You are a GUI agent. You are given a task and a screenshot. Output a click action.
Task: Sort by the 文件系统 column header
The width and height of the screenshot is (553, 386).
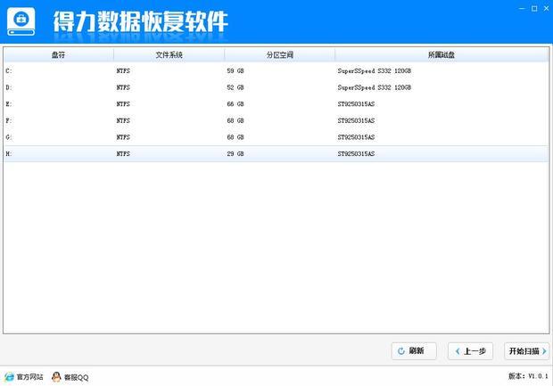pos(169,54)
